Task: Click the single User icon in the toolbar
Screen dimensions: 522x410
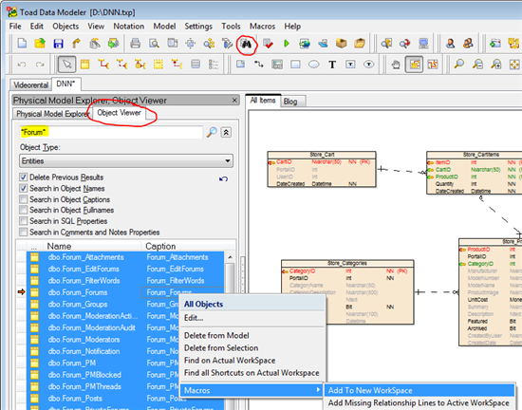Action: [451, 44]
